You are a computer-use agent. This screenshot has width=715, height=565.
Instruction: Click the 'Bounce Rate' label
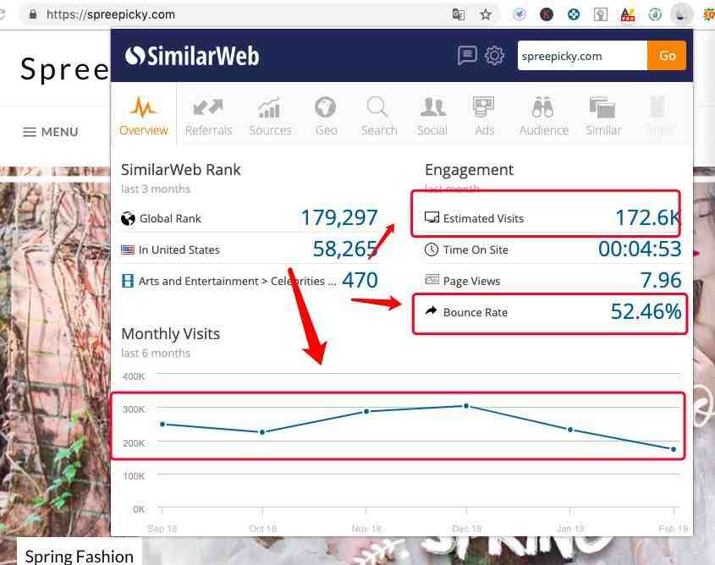tap(476, 312)
